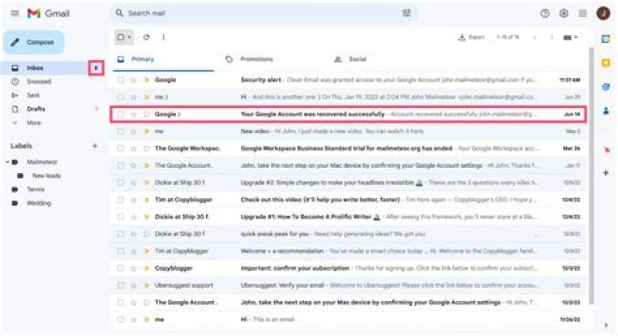Open the main menu hamburger icon
618x336 pixels.
(15, 14)
